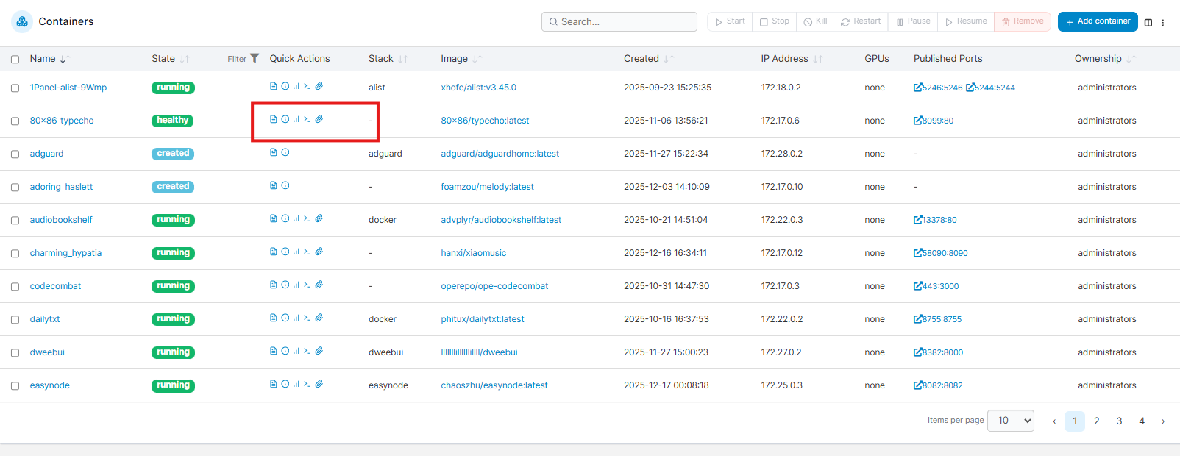
Task: Tick the checkbox for easynode
Action: [x=15, y=385]
